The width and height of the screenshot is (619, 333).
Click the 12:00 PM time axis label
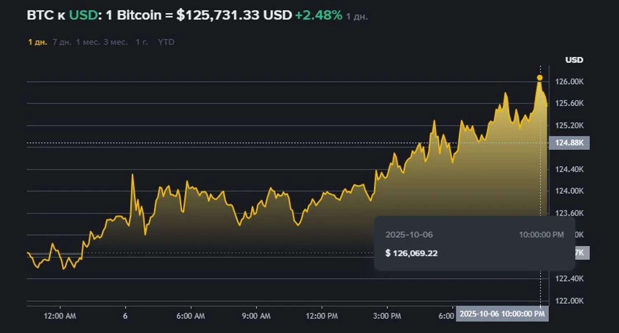tap(321, 316)
